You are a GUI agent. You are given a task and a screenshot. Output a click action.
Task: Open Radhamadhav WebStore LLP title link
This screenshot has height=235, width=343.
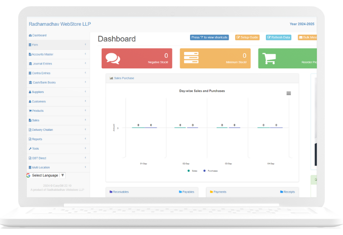[x=60, y=24]
